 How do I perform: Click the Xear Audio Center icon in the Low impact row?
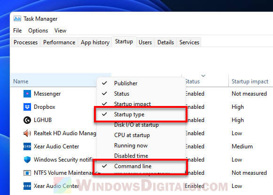pyautogui.click(x=27, y=186)
